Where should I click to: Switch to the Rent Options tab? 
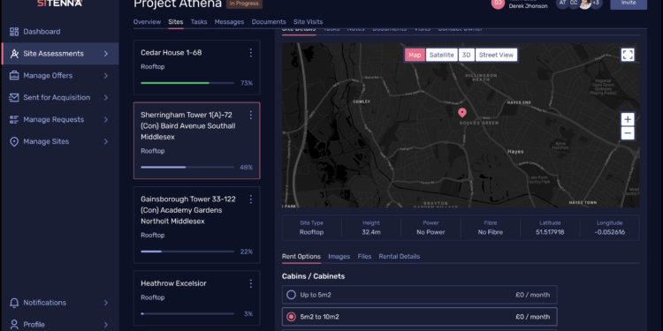[301, 256]
